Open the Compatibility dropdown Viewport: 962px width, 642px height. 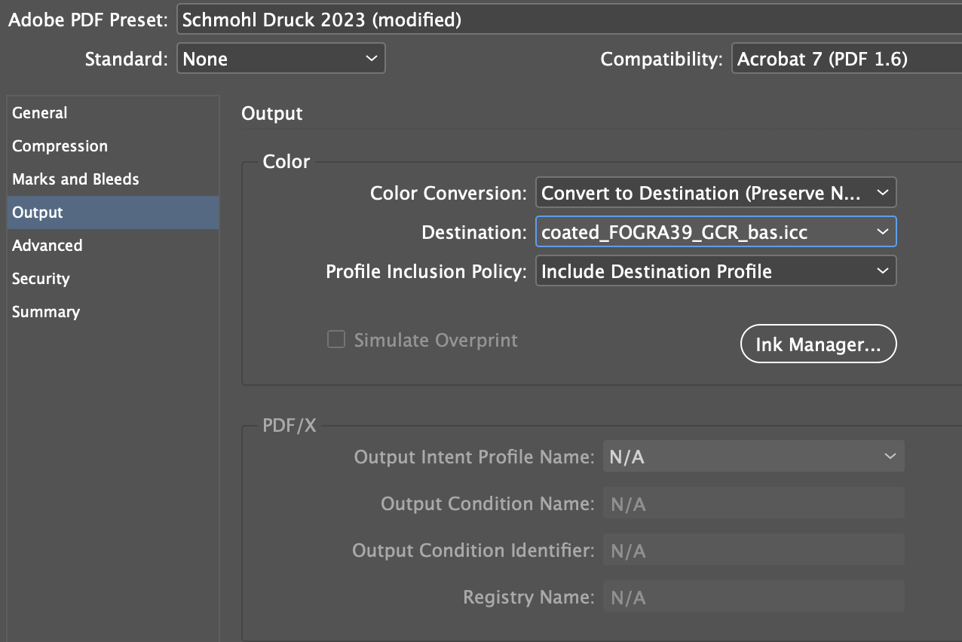tap(844, 58)
